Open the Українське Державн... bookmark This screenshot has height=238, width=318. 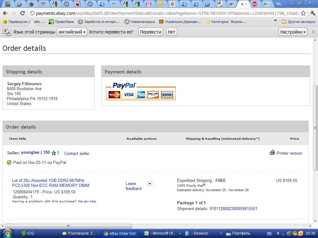click(x=180, y=22)
